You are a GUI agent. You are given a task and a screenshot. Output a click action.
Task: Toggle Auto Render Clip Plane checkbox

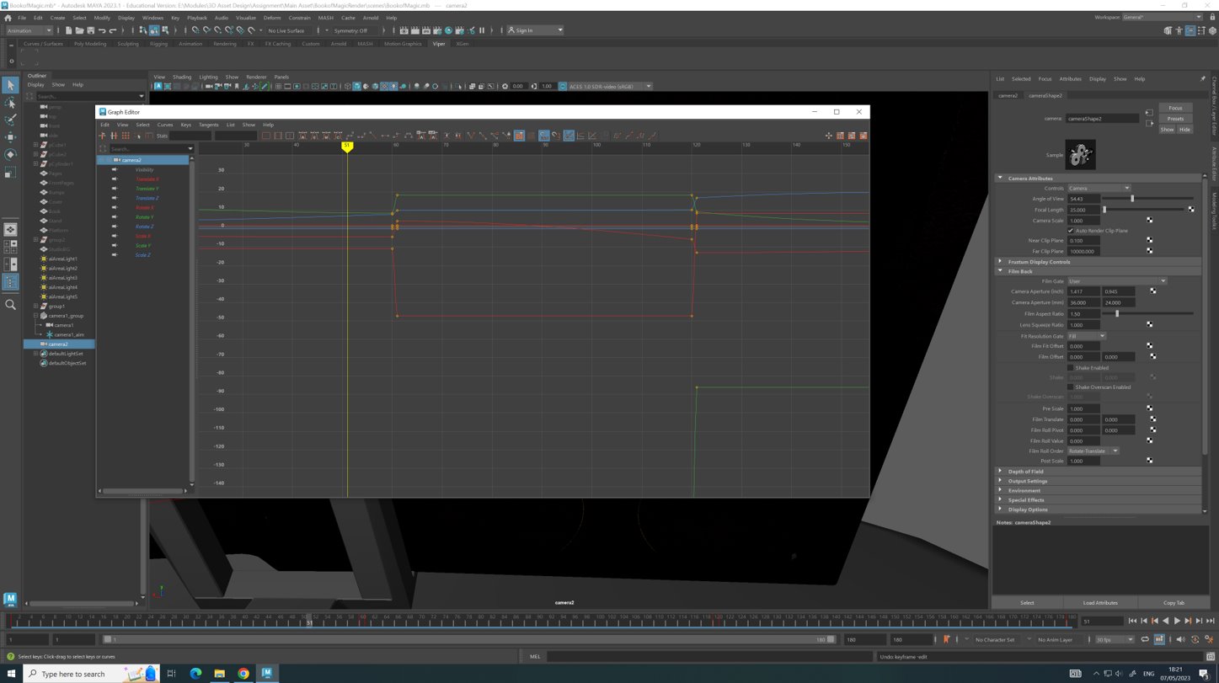pos(1071,231)
